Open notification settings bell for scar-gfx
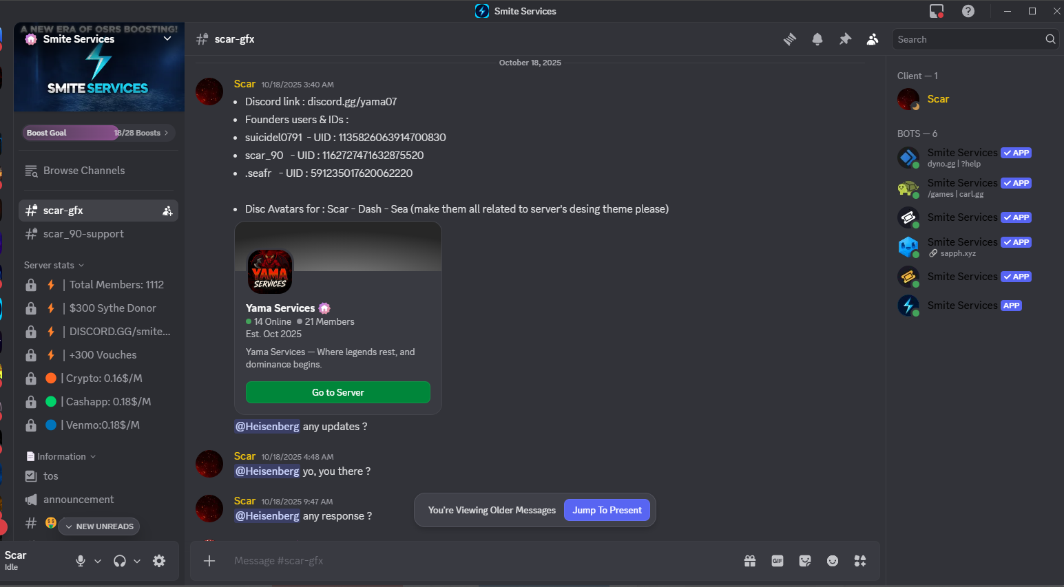Screen dimensions: 1064x587 point(817,39)
